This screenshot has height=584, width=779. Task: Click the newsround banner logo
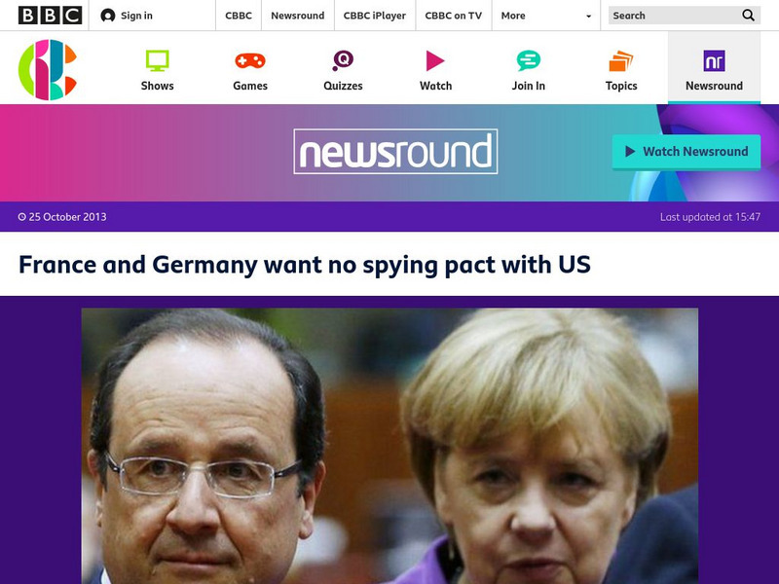tap(395, 152)
